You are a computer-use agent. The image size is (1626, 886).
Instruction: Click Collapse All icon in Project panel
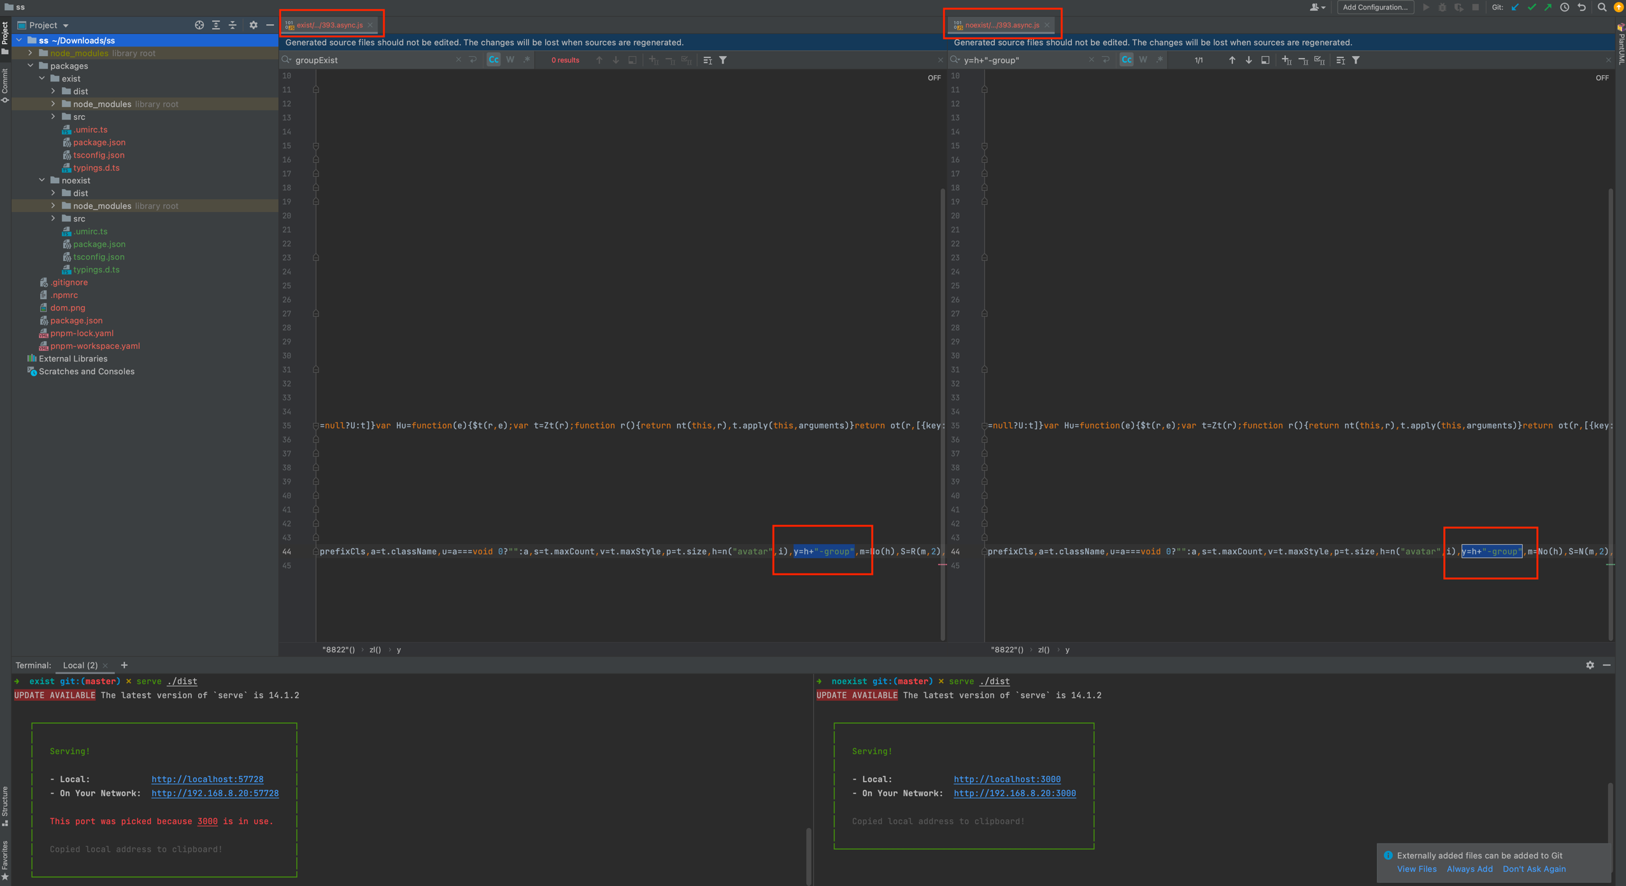click(232, 25)
